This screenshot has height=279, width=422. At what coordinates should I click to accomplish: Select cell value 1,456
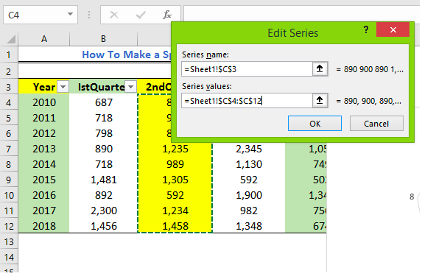103,226
